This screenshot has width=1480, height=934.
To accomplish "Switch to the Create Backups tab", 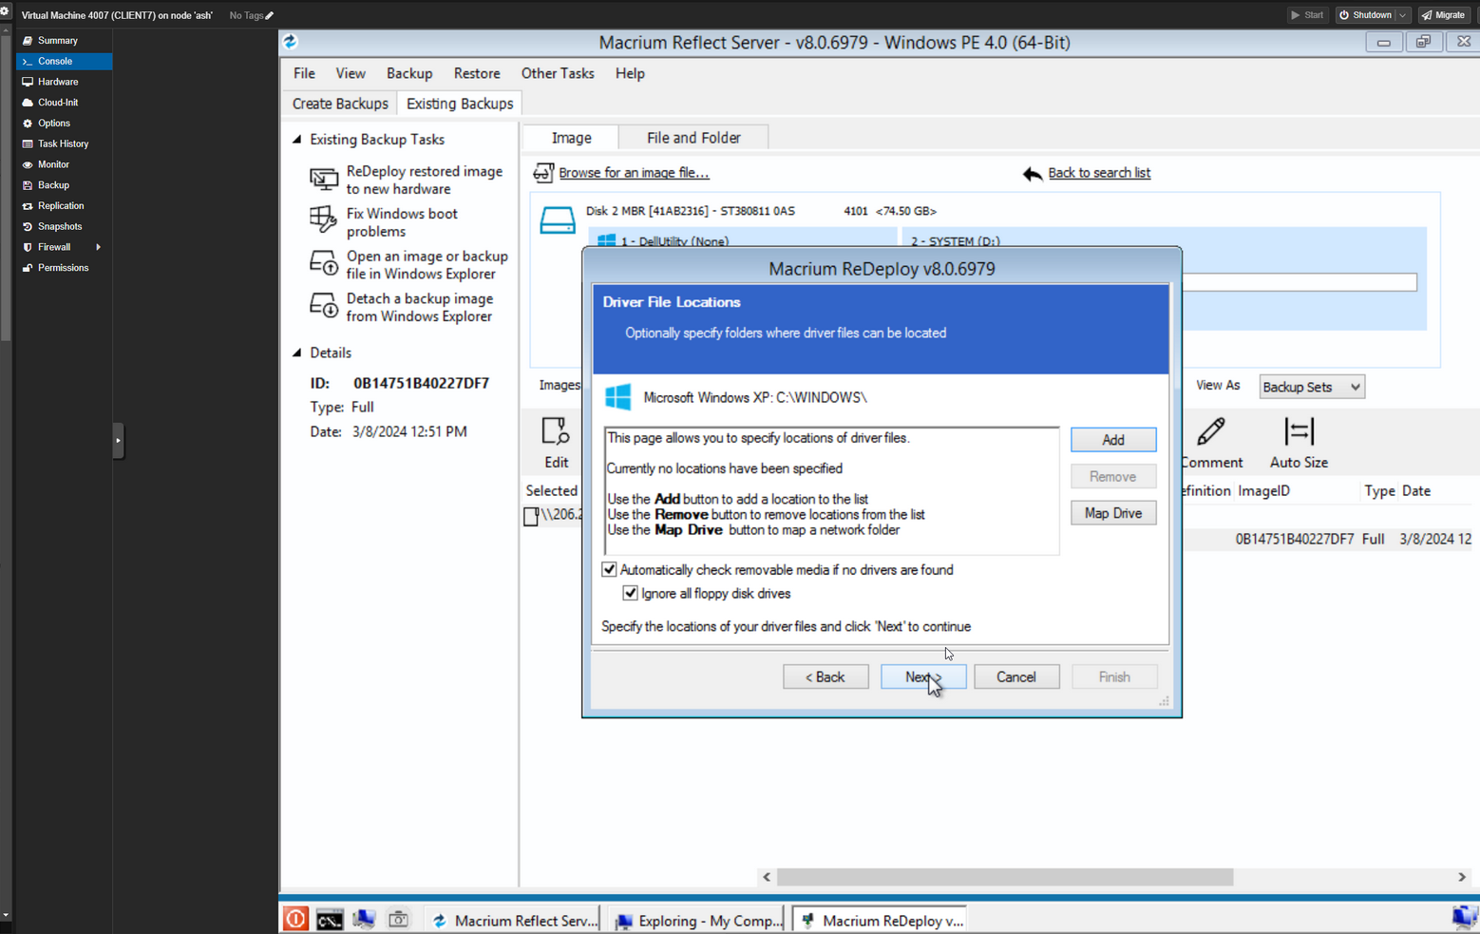I will coord(340,104).
